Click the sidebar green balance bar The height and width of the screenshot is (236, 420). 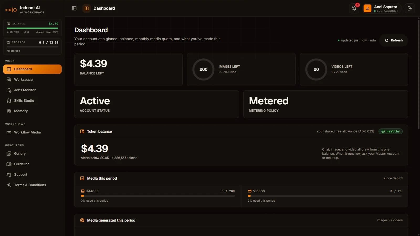32,28
